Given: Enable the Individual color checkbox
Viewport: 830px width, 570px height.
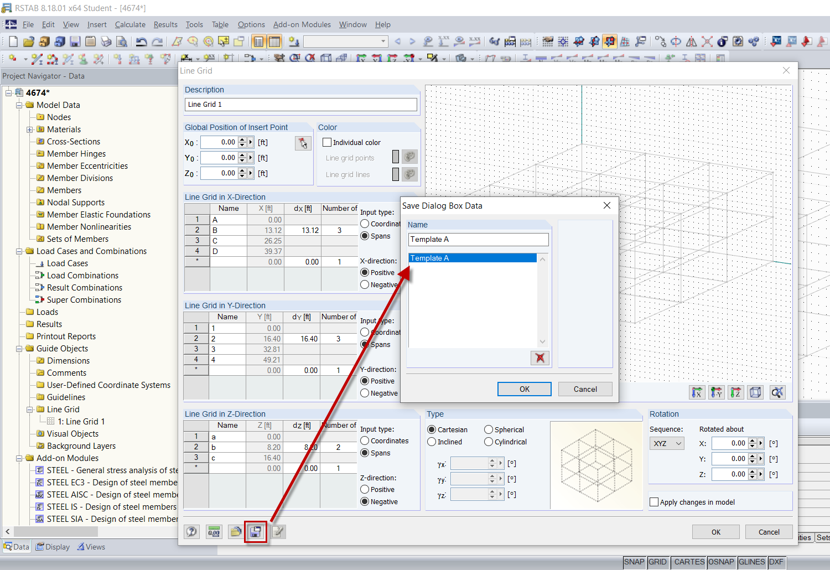Looking at the screenshot, I should pyautogui.click(x=327, y=142).
